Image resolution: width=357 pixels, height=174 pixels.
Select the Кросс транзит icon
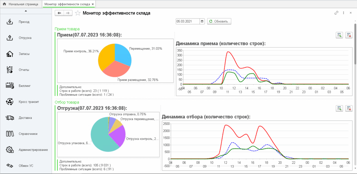10,102
